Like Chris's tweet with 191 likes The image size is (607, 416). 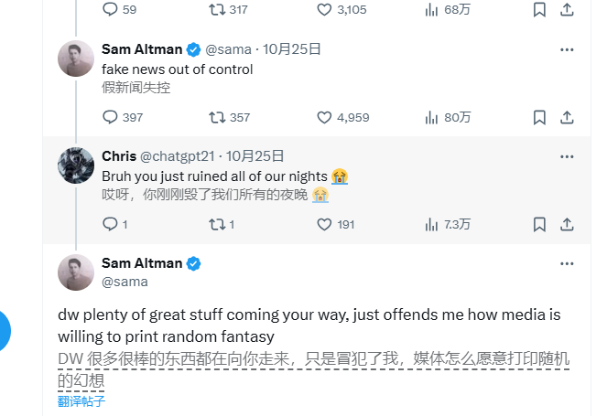point(324,224)
